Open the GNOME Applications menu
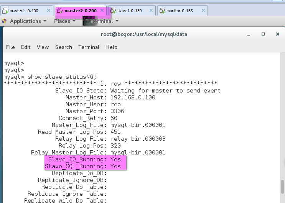The image size is (285, 203). click(28, 21)
